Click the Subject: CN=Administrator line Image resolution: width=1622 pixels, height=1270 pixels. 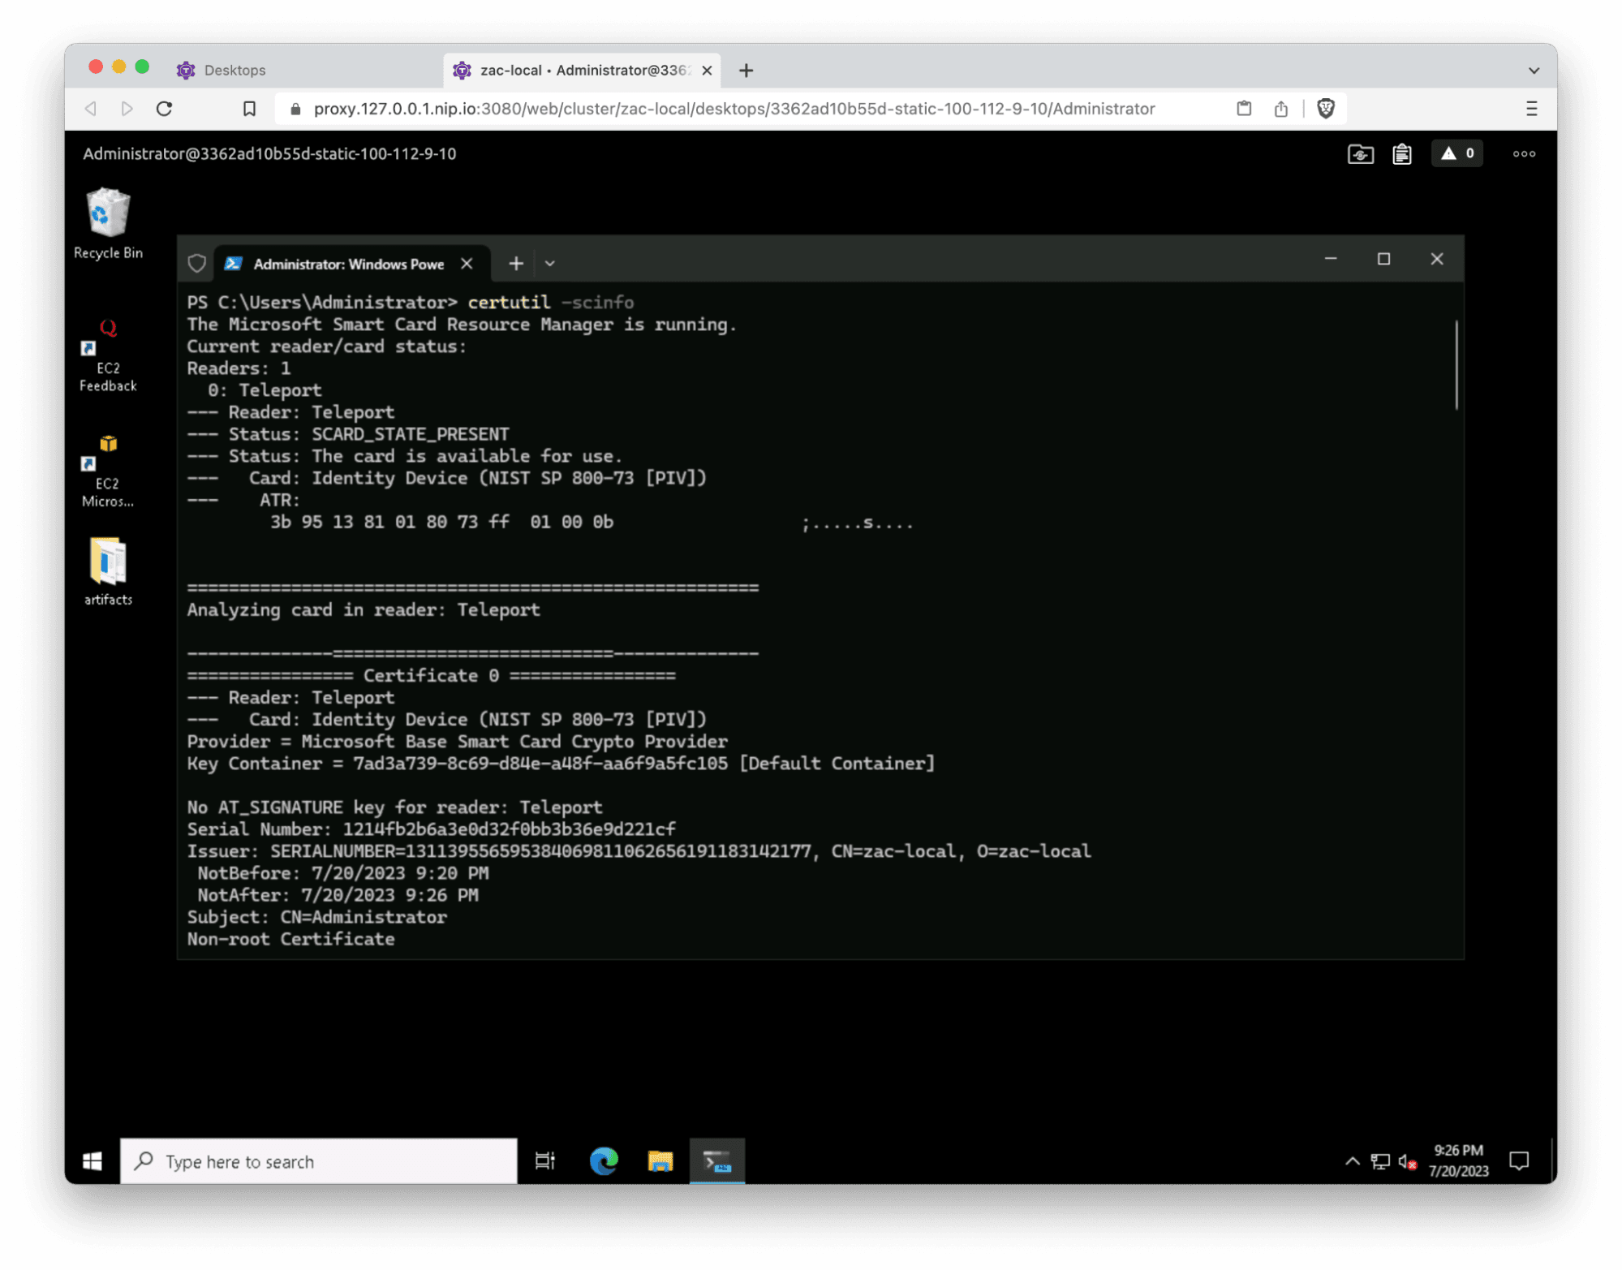click(x=316, y=917)
